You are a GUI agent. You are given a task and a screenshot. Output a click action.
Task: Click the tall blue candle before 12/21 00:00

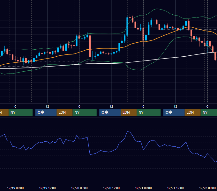(x=127, y=26)
